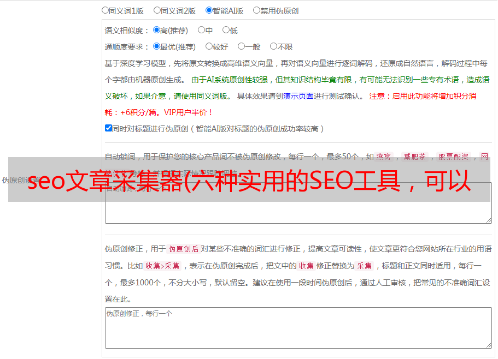This screenshot has height=359, width=498.
Task: Pick the 禁用伪原创 radio option
Action: tap(256, 10)
